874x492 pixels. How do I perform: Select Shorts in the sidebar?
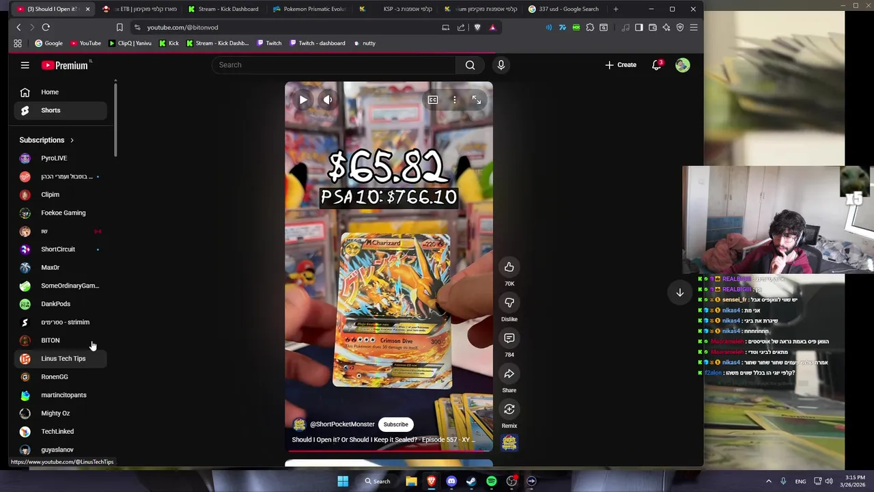(59, 110)
